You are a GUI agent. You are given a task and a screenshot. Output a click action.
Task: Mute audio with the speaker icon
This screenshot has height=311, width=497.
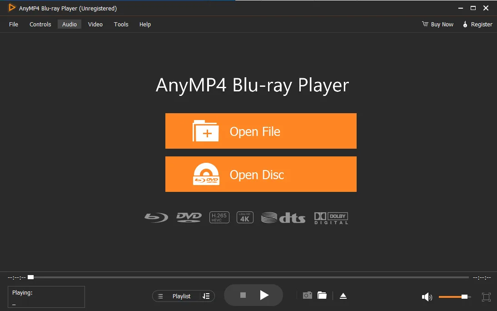[x=427, y=297]
